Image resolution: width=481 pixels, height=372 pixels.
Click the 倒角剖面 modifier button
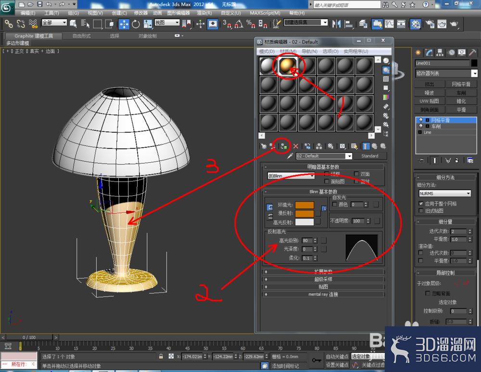tap(430, 110)
